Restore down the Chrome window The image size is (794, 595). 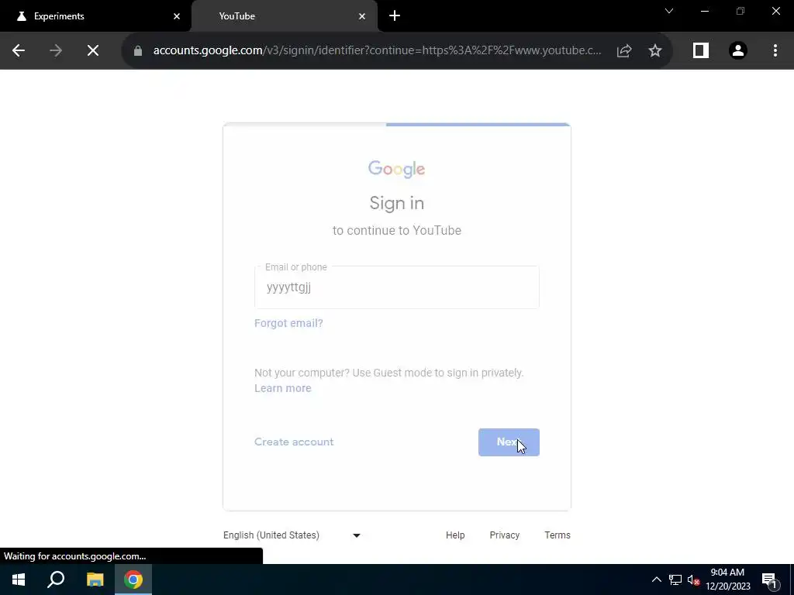(740, 11)
